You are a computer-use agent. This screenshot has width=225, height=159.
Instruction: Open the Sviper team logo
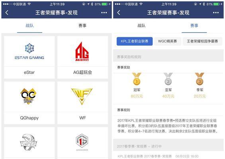(28, 142)
